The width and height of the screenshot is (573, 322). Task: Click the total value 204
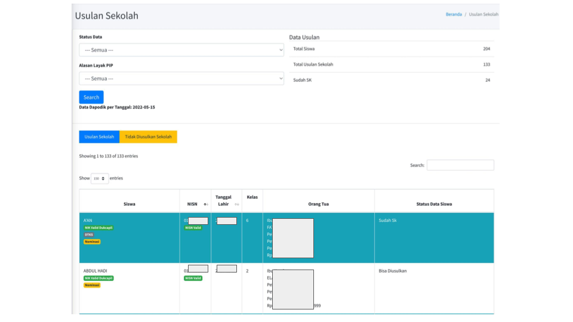(x=486, y=48)
